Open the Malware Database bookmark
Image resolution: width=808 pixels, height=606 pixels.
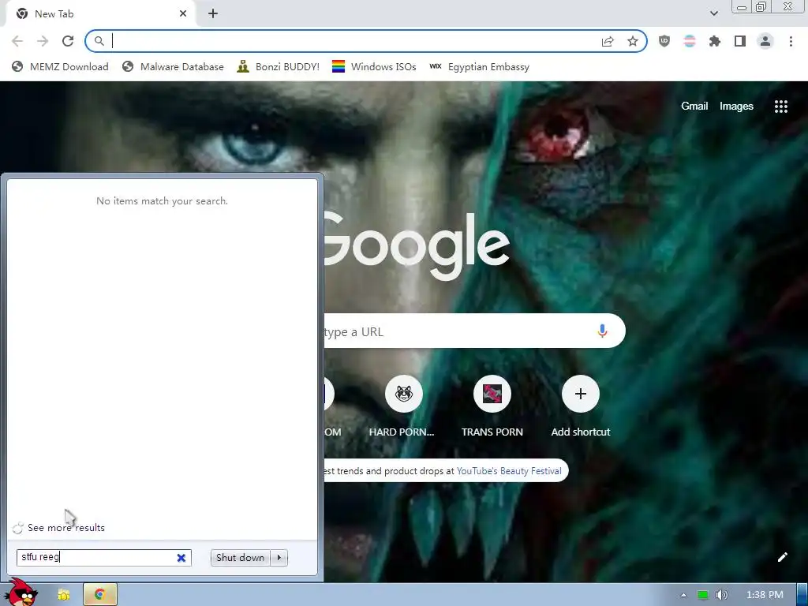click(x=173, y=67)
